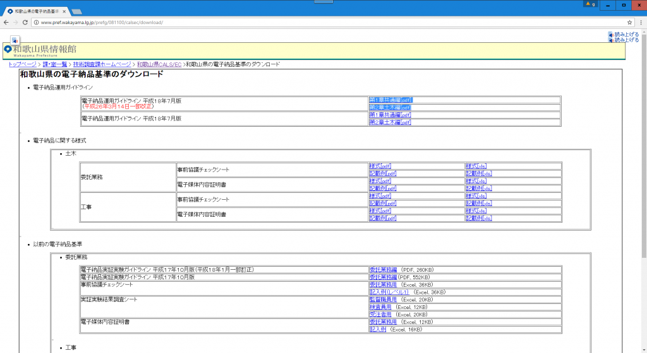Viewport: 647px width, 353px height.
Task: Click the site info icon in address bar
Action: click(x=35, y=22)
